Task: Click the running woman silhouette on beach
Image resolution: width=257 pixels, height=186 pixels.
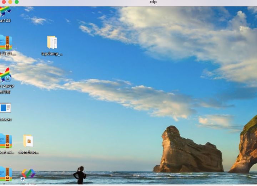Action: click(x=80, y=175)
